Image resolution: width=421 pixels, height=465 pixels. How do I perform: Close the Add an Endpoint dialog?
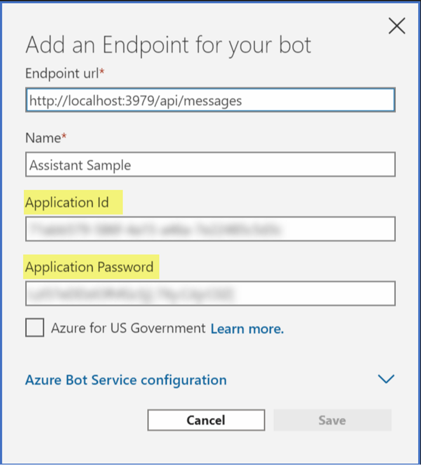coord(397,26)
